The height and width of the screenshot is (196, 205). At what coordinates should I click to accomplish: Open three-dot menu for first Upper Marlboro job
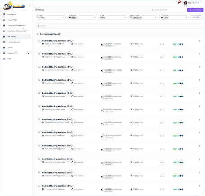point(199,67)
